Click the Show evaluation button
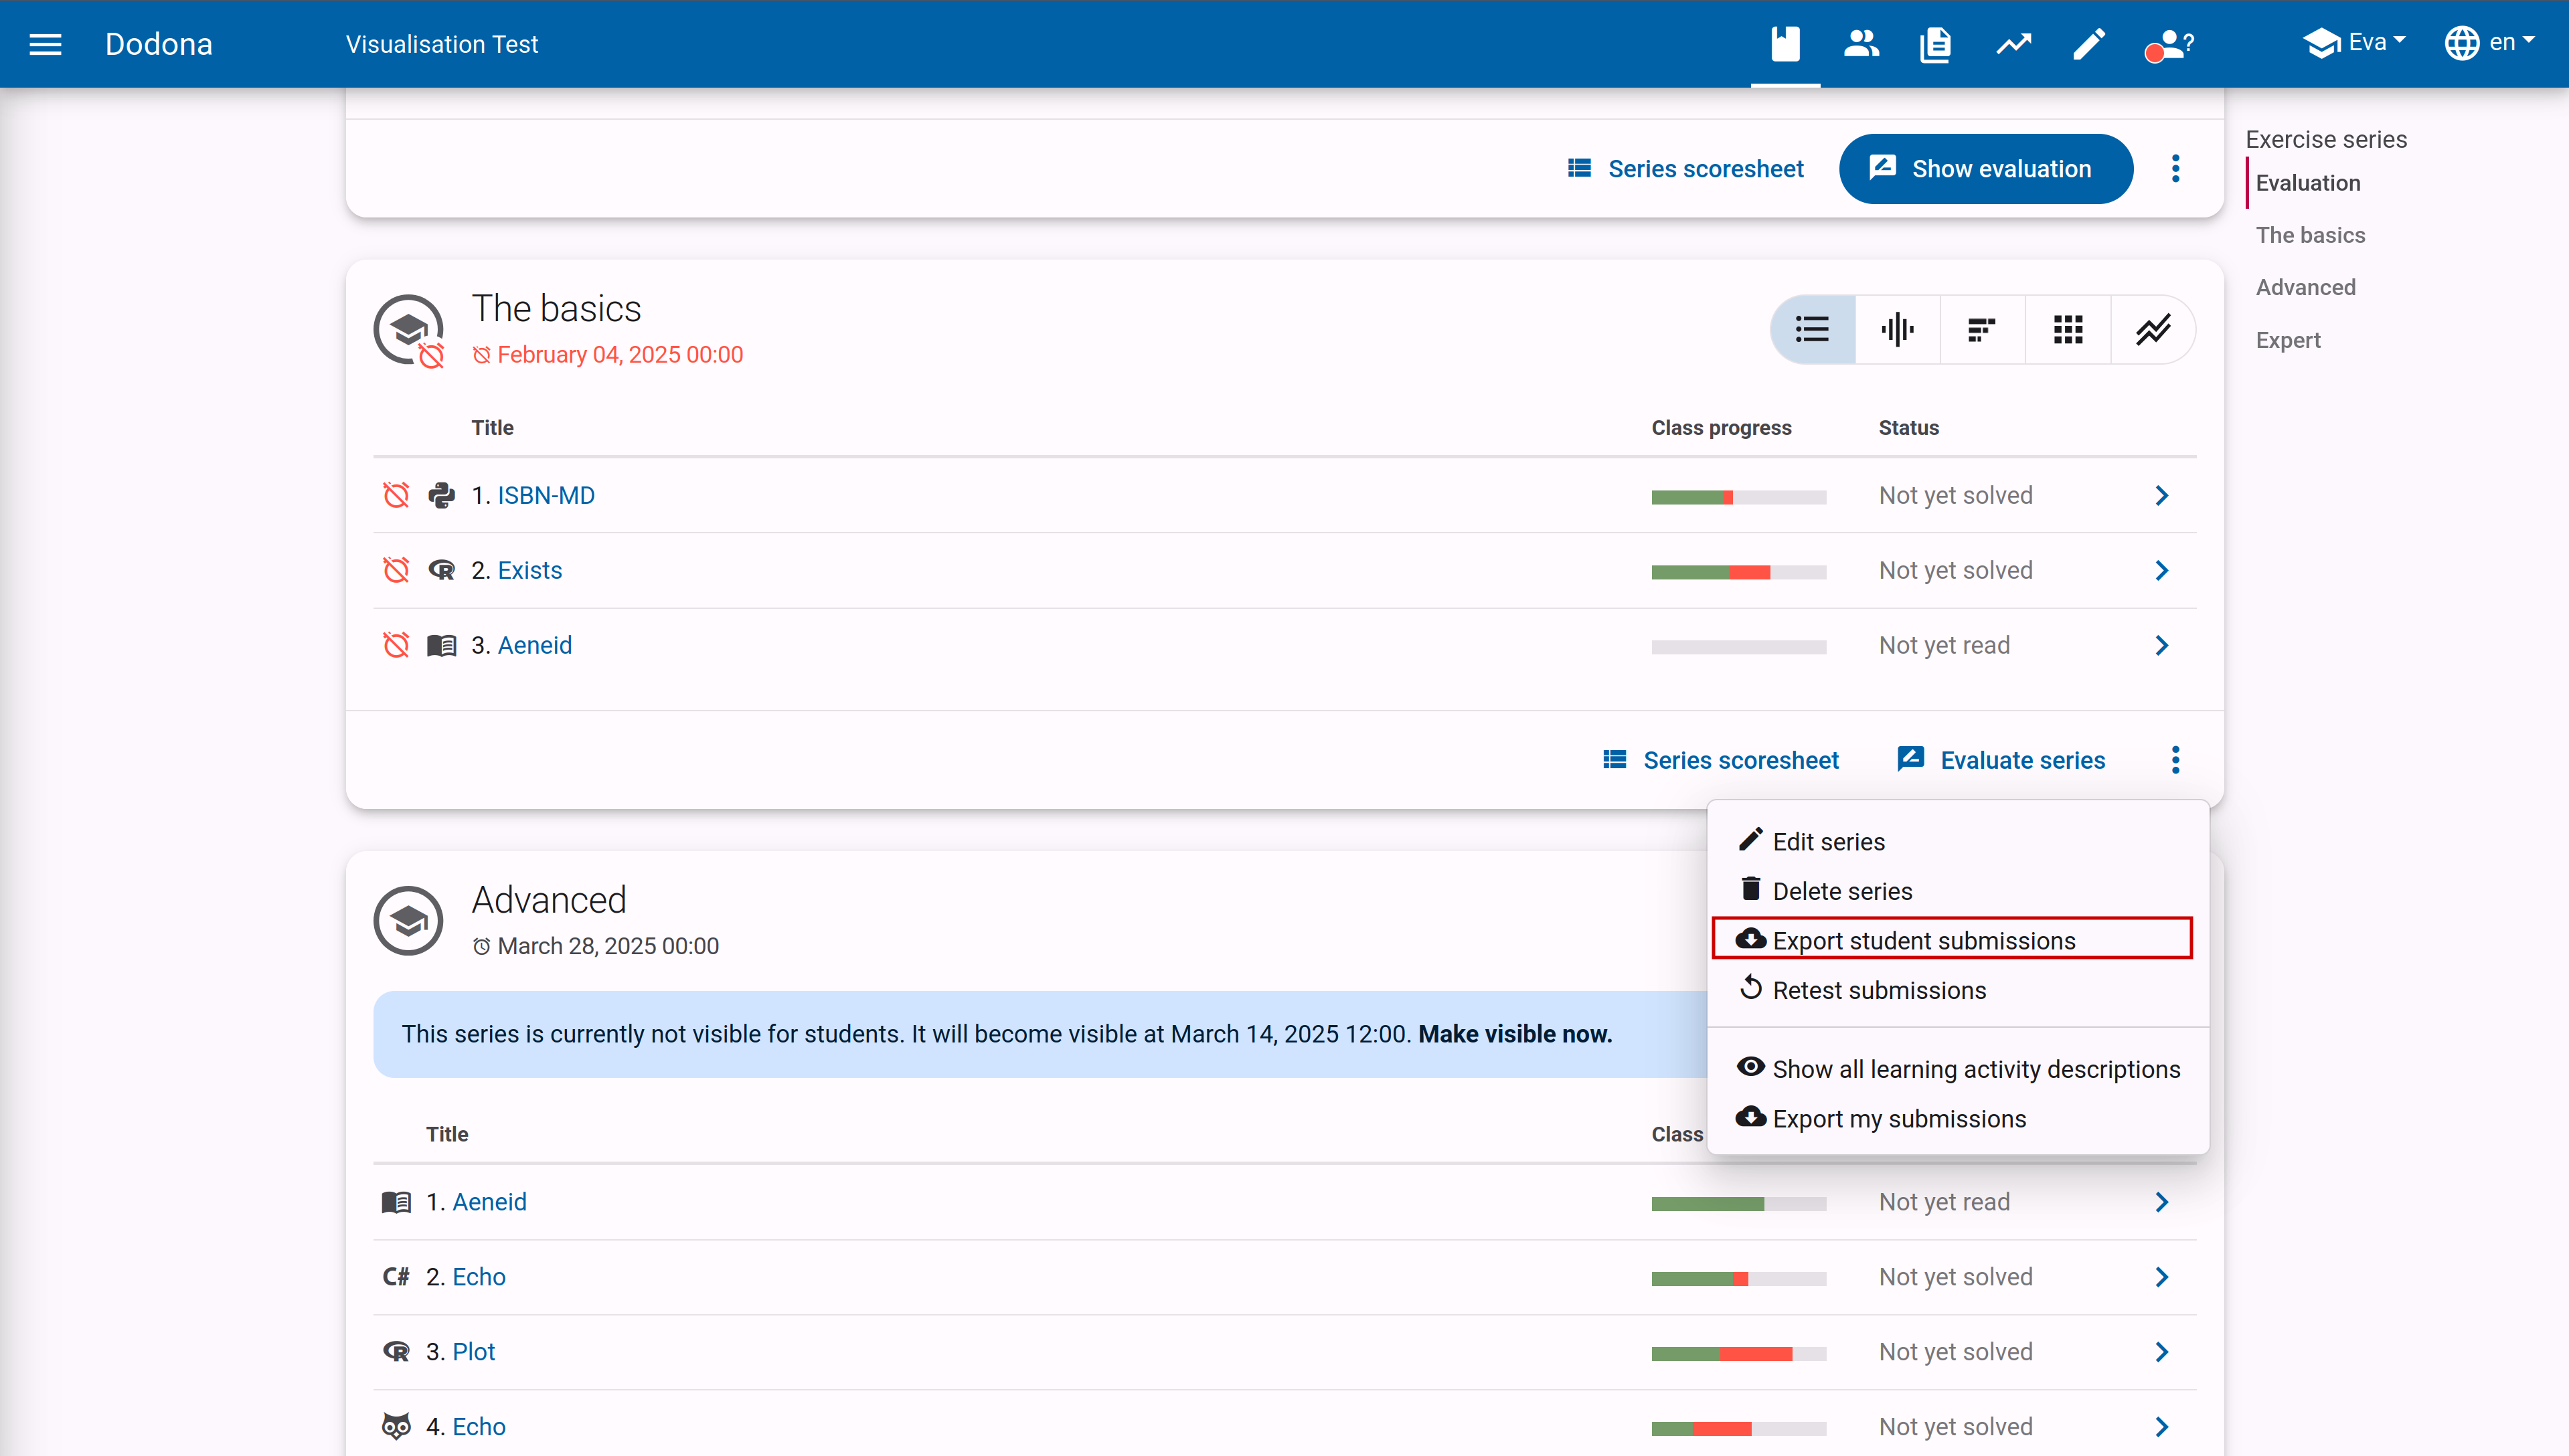2569x1456 pixels. coord(1985,168)
